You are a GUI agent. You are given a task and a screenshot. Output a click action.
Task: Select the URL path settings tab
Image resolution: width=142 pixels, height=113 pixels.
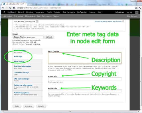tap(28, 80)
